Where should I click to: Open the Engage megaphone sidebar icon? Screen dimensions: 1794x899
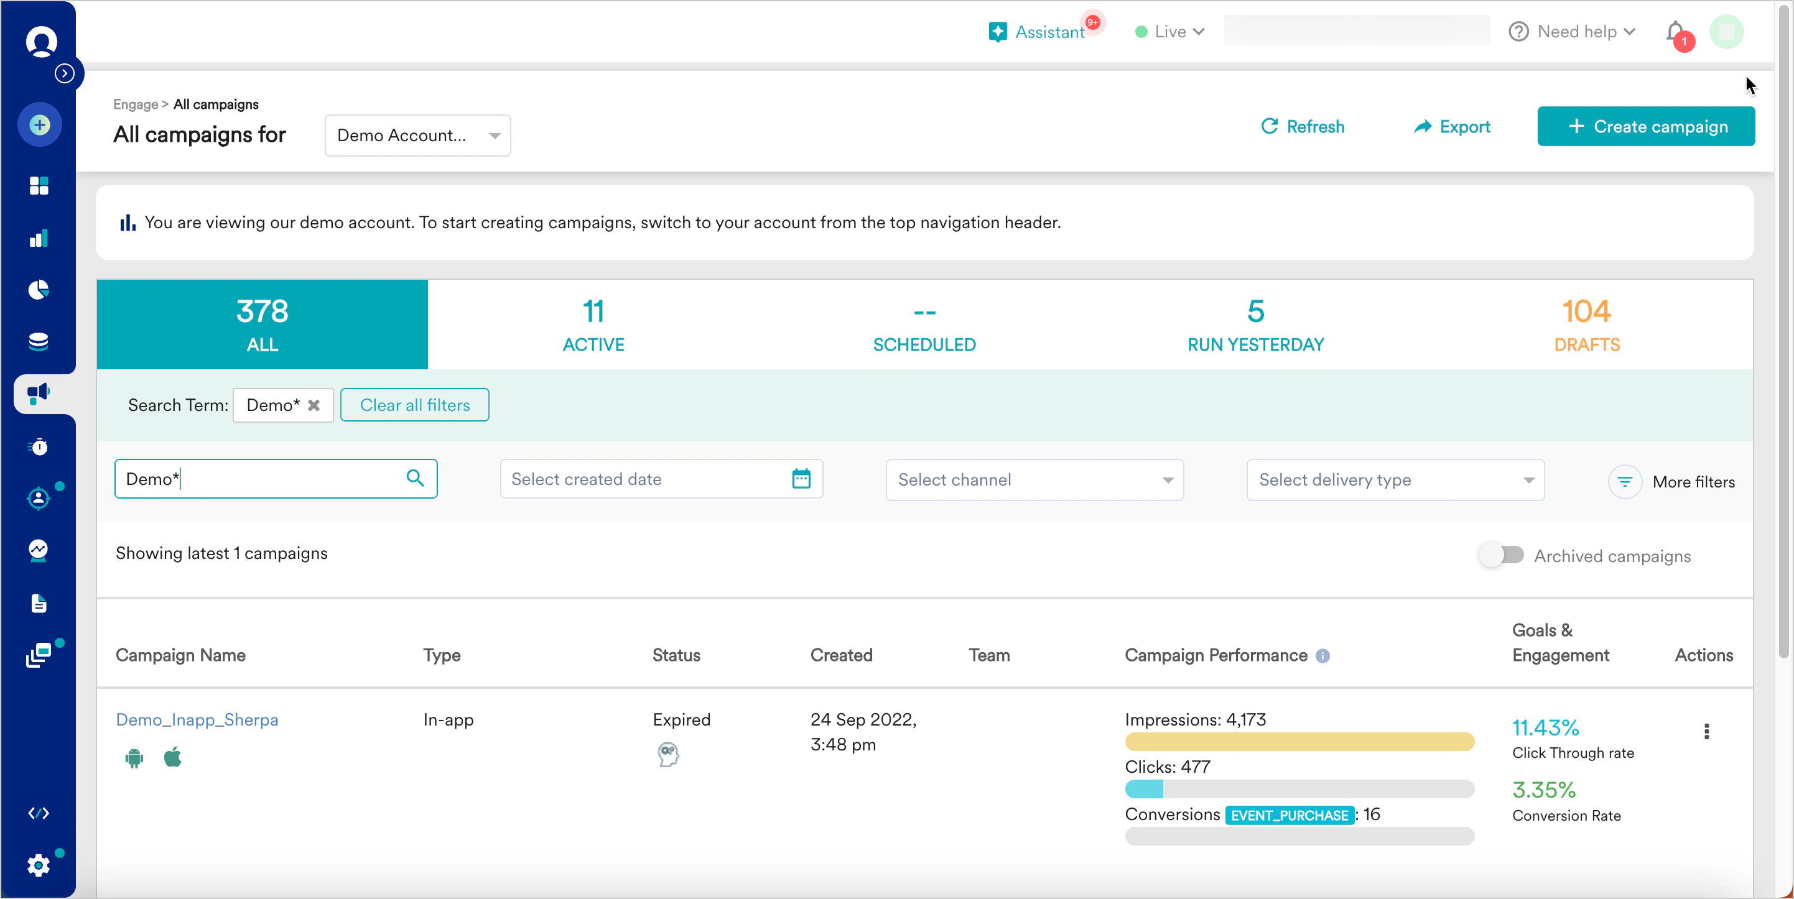39,394
